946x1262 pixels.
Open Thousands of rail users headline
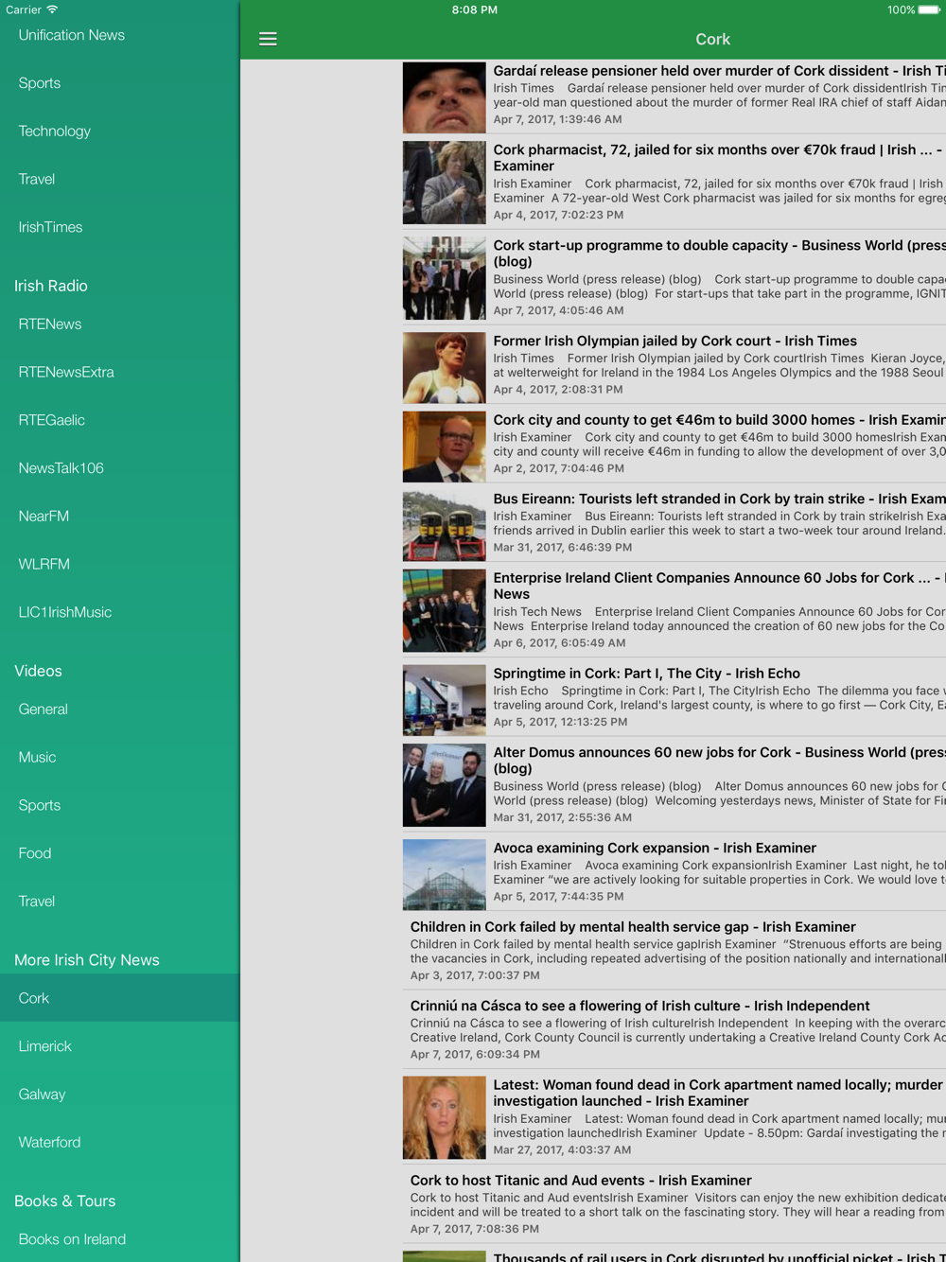click(719, 1256)
